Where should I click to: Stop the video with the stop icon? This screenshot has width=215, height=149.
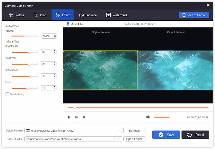(x=84, y=117)
